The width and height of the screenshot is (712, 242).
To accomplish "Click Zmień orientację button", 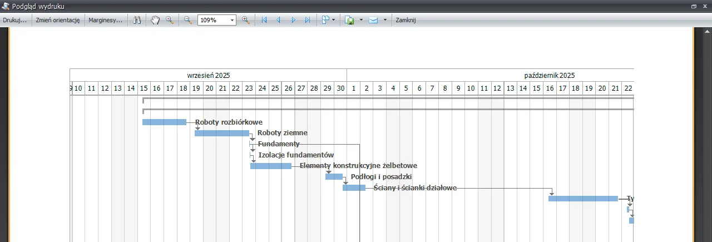I will click(x=58, y=20).
